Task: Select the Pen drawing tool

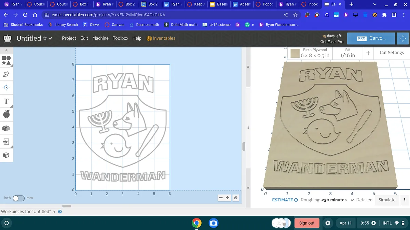Action: (x=6, y=74)
